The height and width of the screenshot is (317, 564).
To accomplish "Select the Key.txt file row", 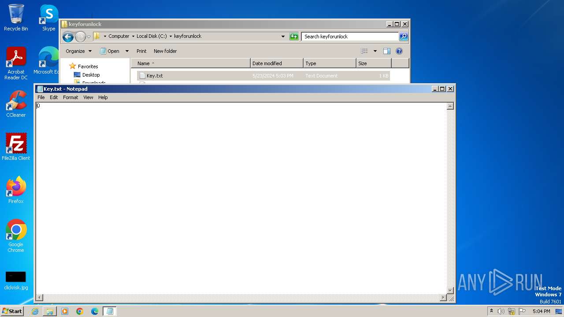I will coord(263,76).
